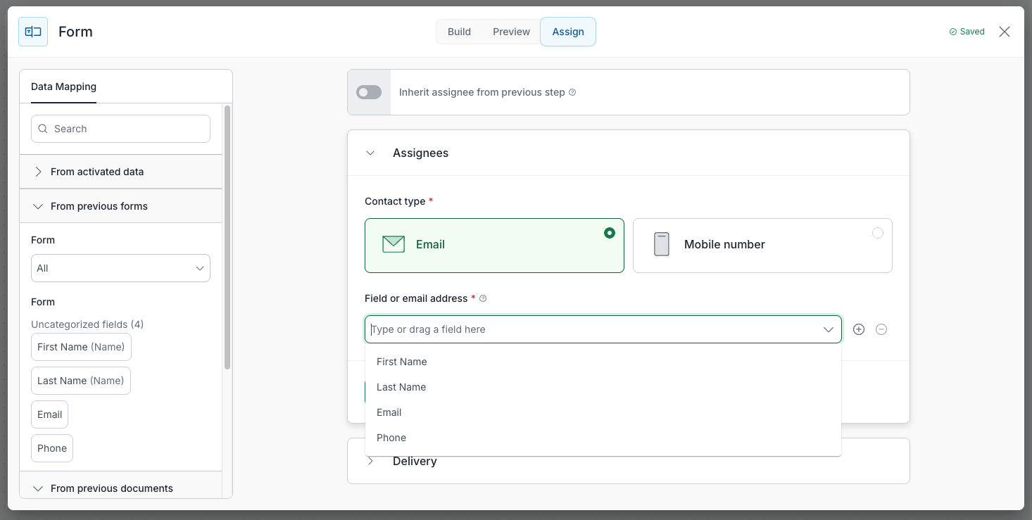Click the Assign button in the header
The image size is (1032, 520).
click(x=567, y=32)
